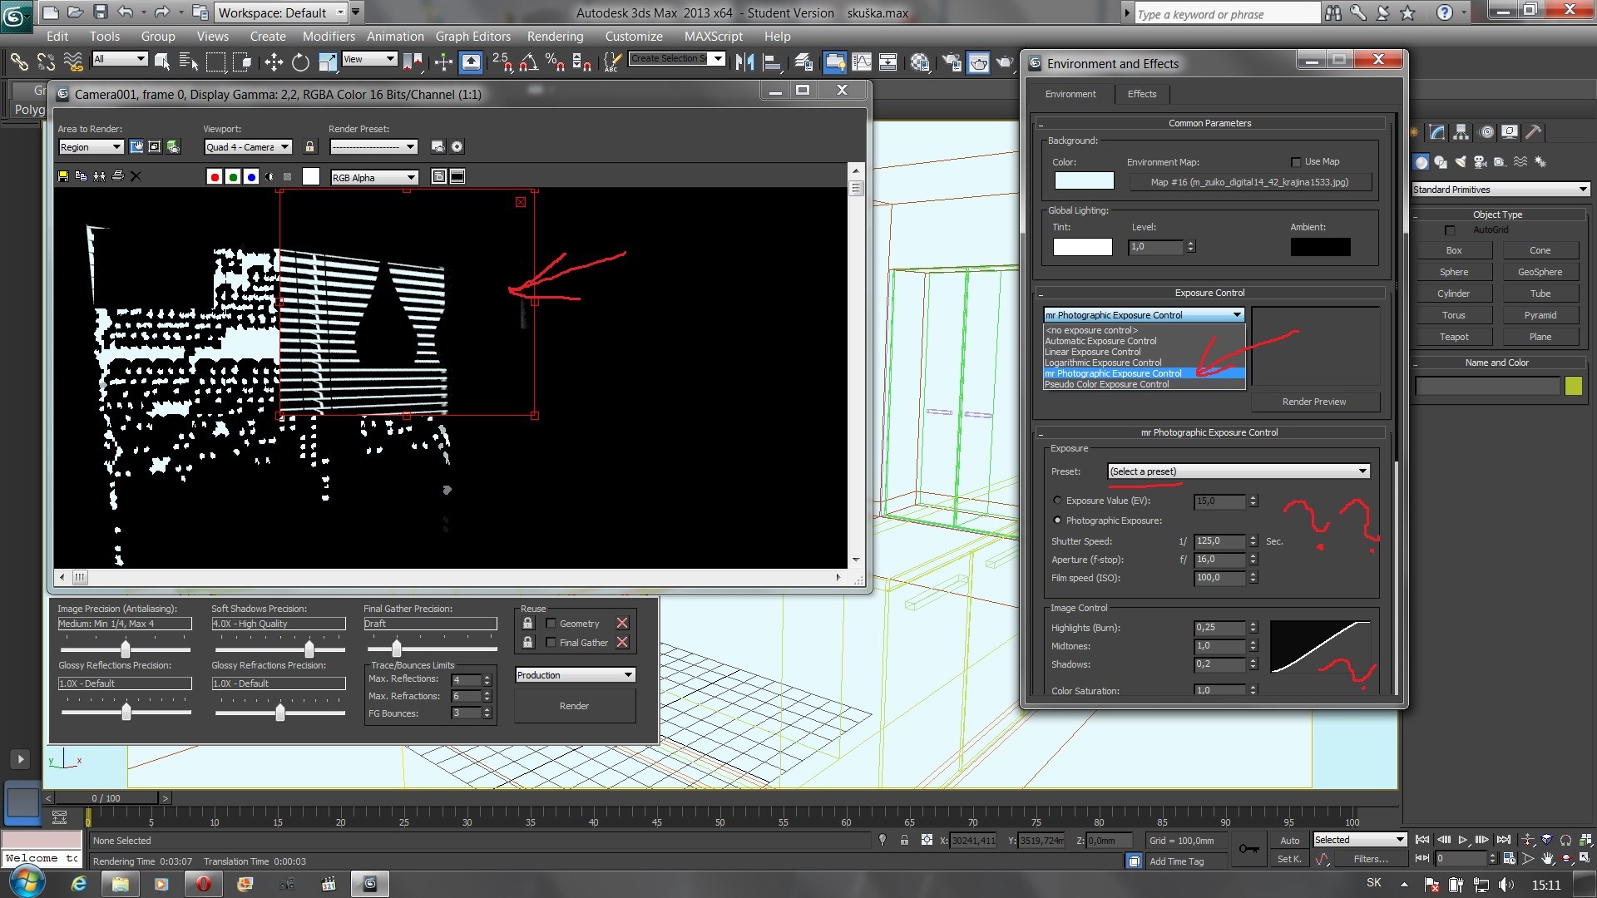
Task: Check the Reuse Final Gather checkbox
Action: pyautogui.click(x=551, y=643)
